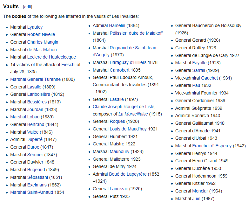Open the Lasalle (1809) link

[34, 87]
